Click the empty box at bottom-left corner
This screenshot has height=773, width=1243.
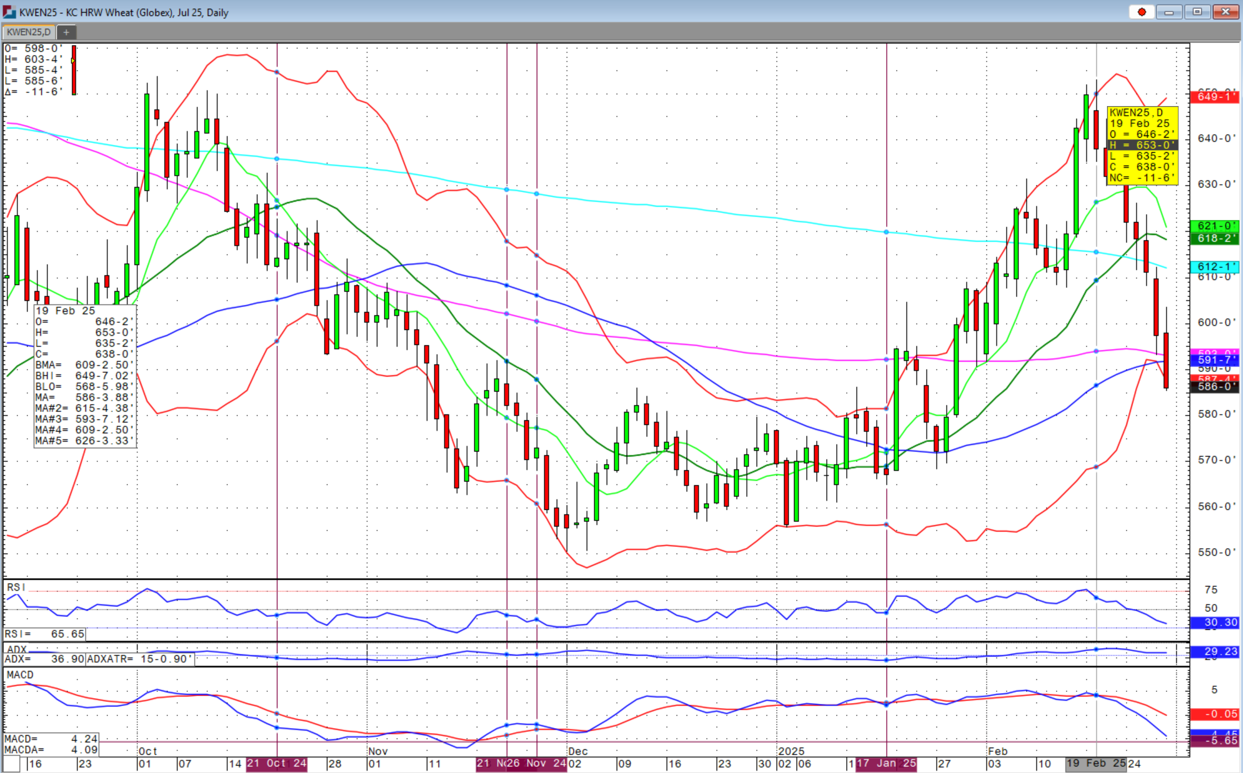point(11,764)
